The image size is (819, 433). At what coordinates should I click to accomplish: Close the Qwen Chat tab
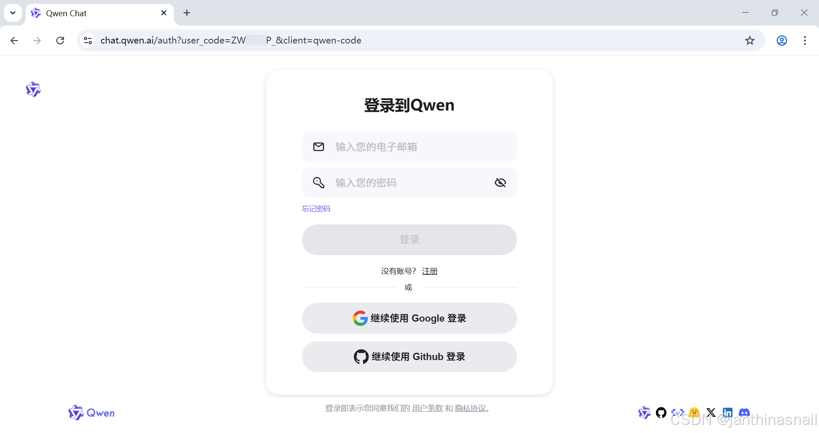coord(164,13)
